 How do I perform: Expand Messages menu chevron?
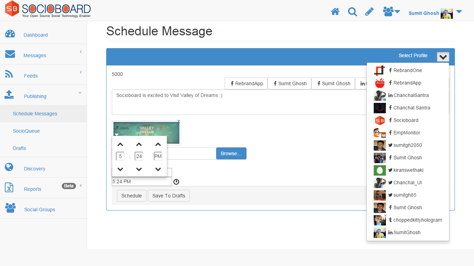81,52
